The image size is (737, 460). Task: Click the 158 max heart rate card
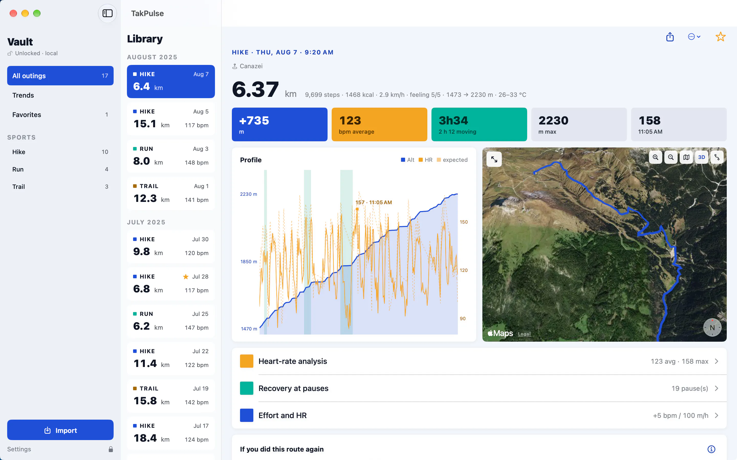(679, 124)
